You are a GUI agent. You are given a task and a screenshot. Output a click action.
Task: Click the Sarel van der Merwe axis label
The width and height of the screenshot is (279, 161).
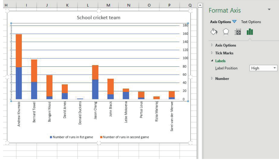[172, 116]
